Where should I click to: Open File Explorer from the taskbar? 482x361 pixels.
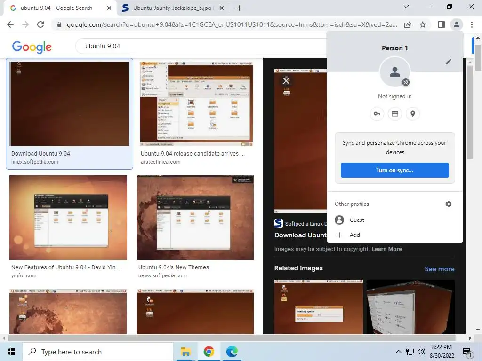(185, 352)
